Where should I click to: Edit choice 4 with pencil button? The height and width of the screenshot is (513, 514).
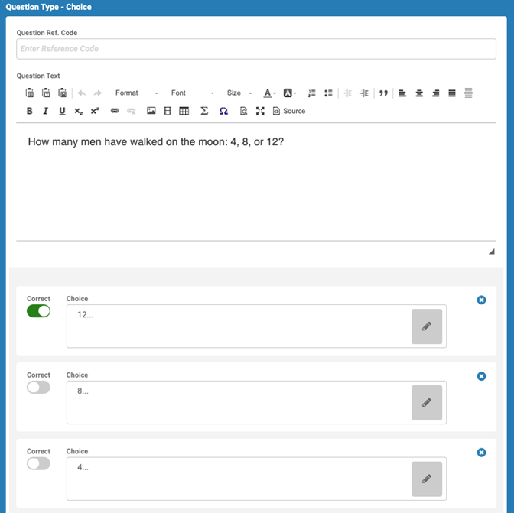click(x=427, y=479)
